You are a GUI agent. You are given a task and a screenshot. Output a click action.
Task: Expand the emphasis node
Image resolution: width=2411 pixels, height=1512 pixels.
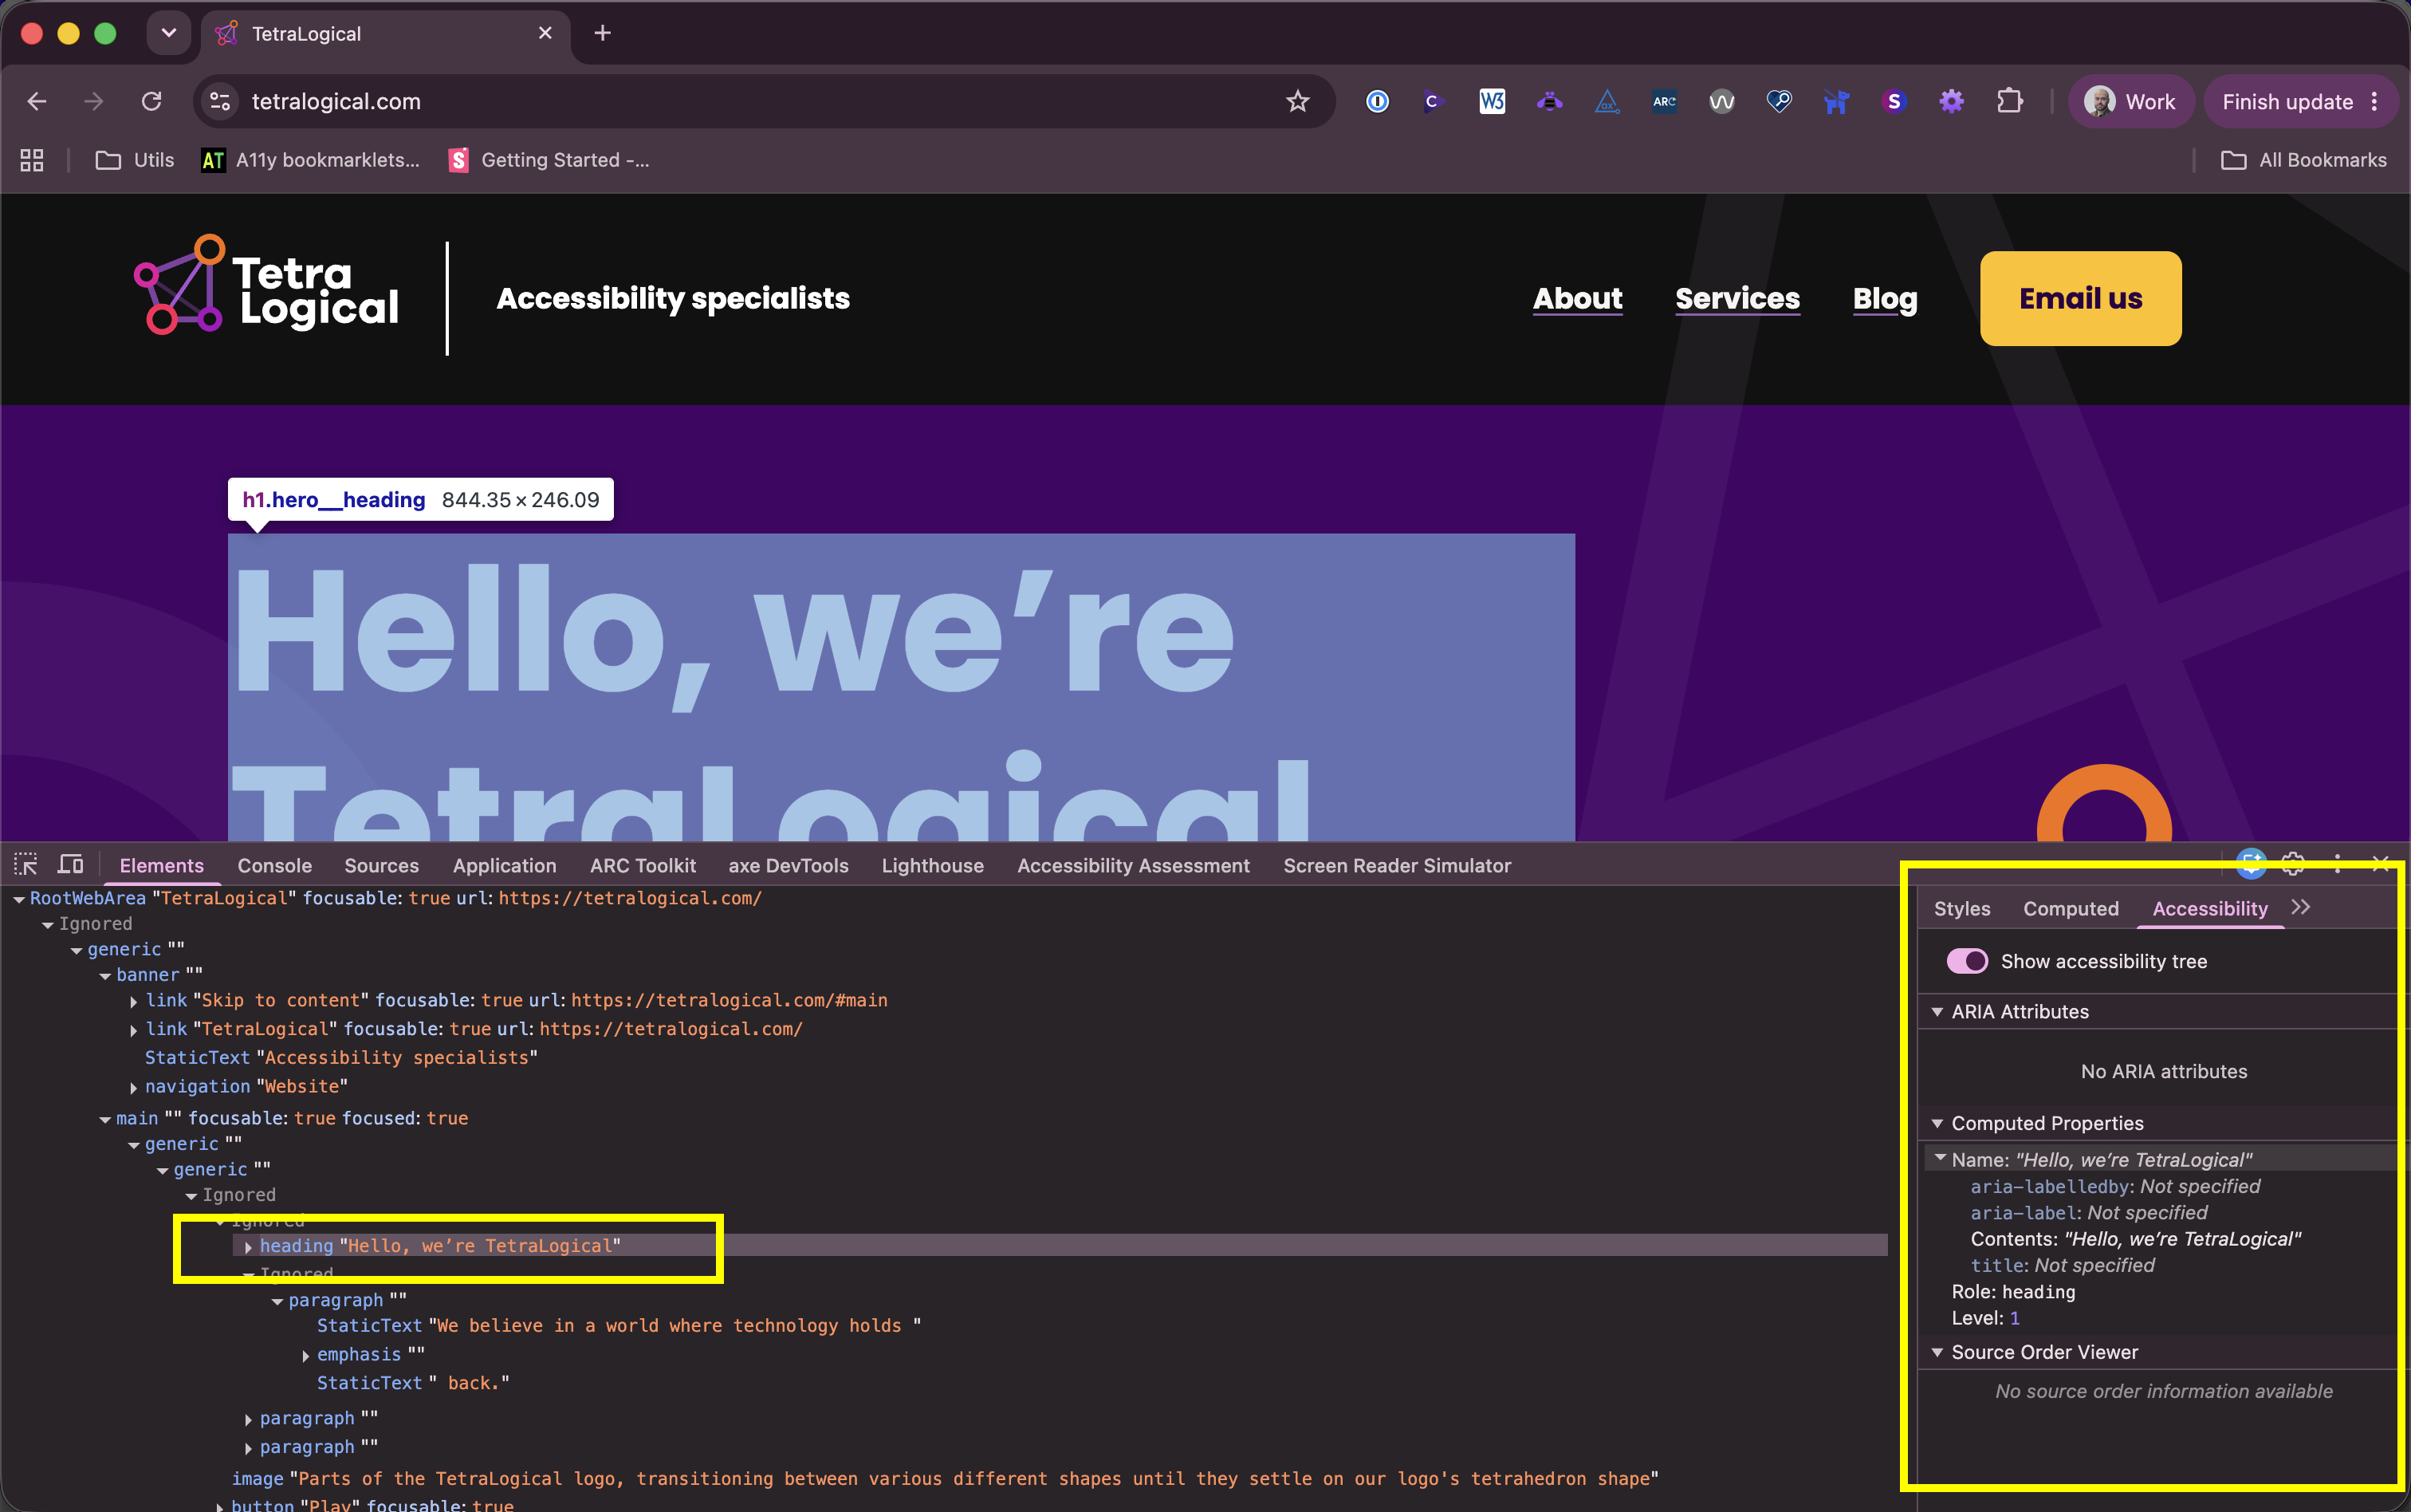306,1356
